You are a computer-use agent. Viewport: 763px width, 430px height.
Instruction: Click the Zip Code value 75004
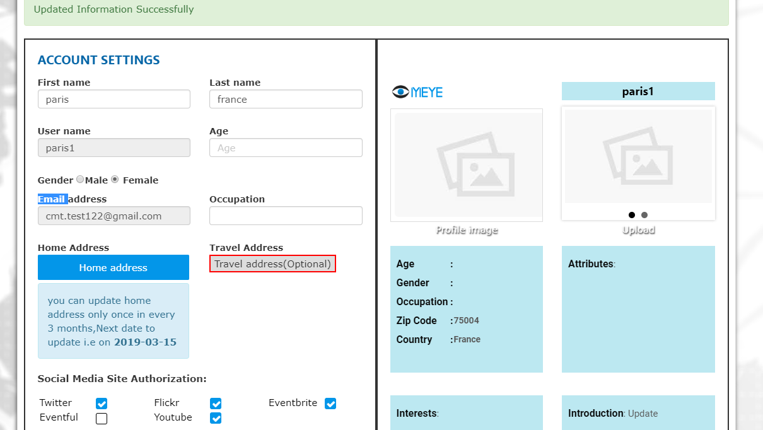click(467, 320)
